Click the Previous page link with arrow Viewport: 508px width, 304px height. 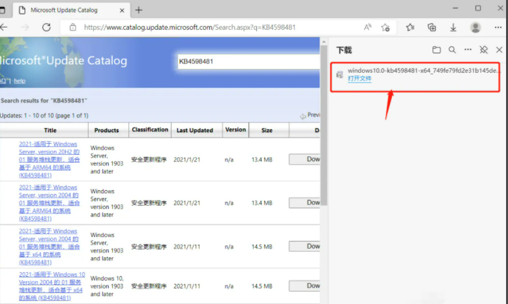(x=310, y=115)
